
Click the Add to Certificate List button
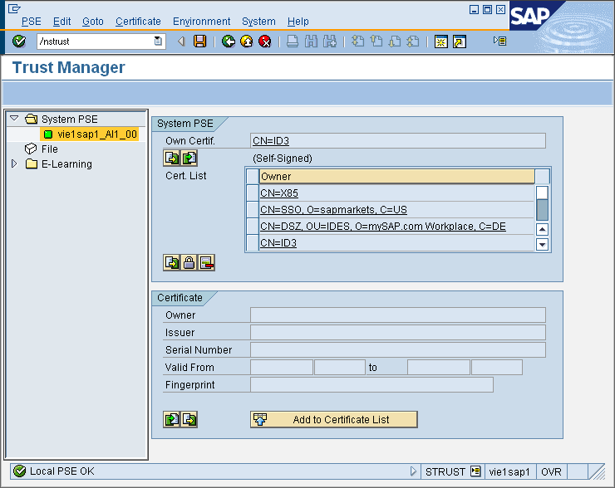click(x=333, y=420)
